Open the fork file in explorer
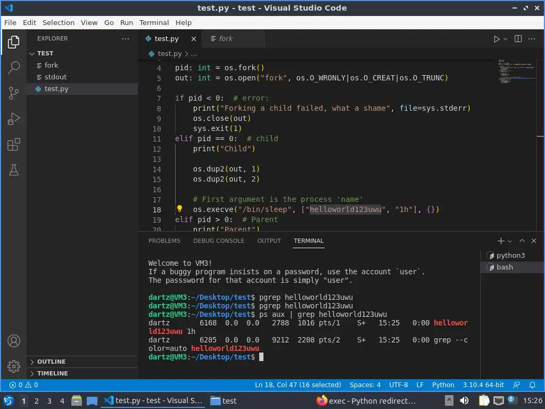Image resolution: width=545 pixels, height=409 pixels. click(82, 65)
